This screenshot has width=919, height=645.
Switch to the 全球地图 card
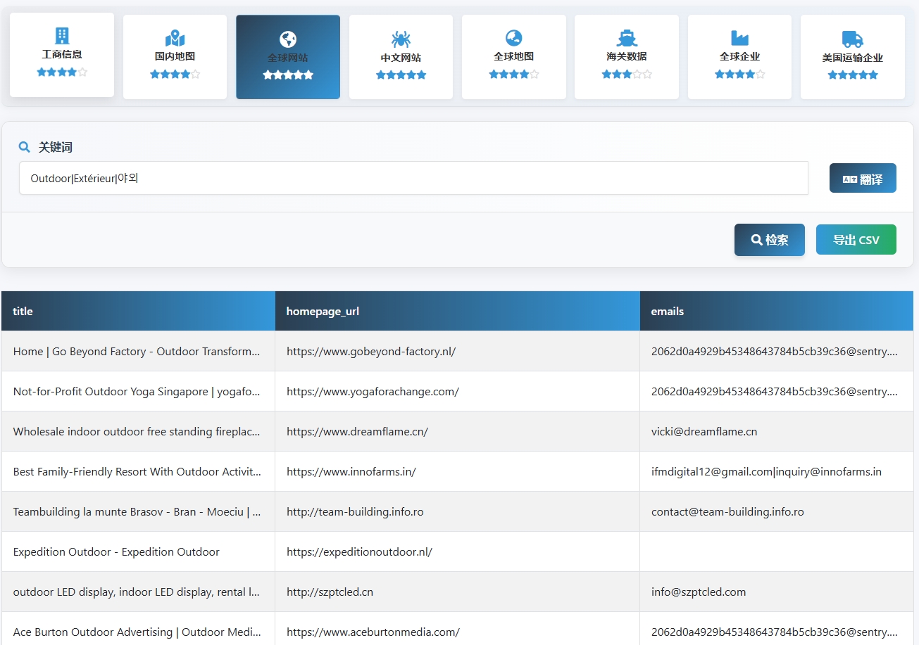[514, 57]
